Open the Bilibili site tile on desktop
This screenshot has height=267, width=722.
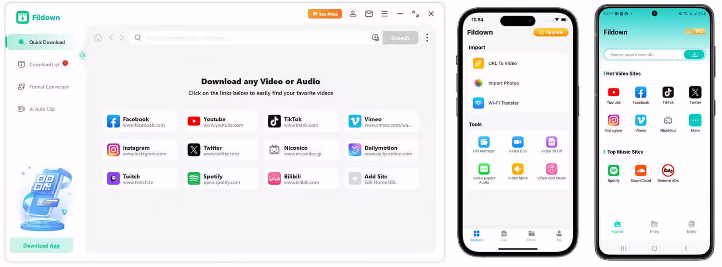tap(301, 179)
